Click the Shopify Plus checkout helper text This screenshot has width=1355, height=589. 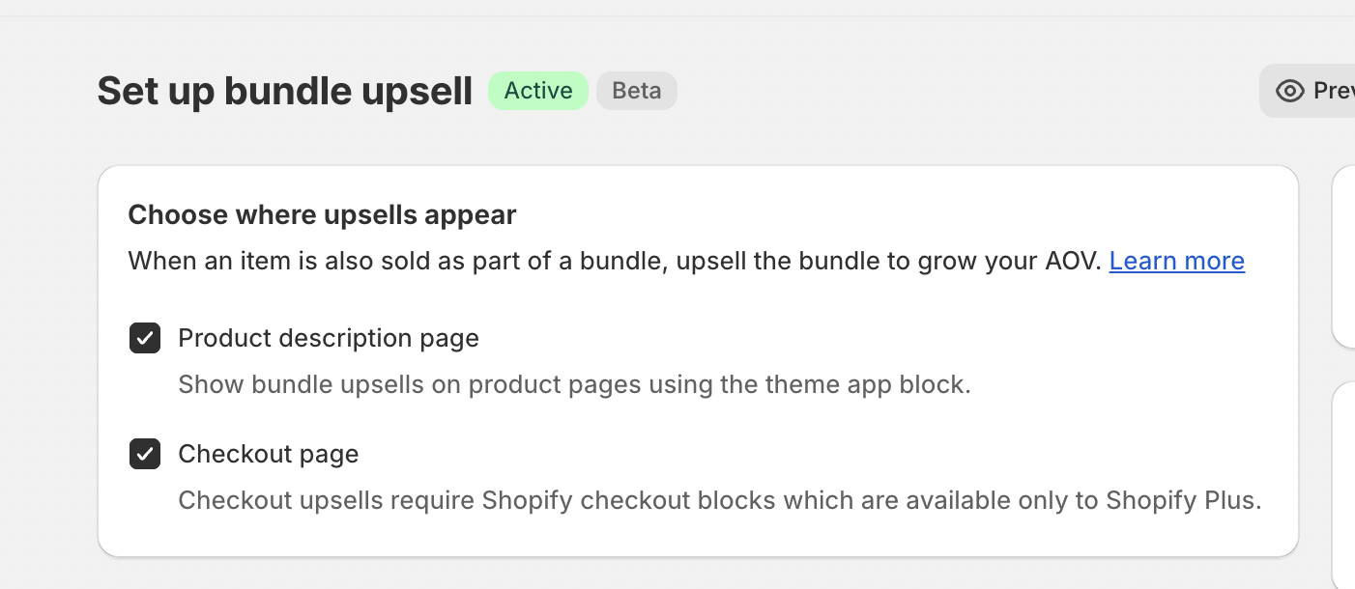720,500
